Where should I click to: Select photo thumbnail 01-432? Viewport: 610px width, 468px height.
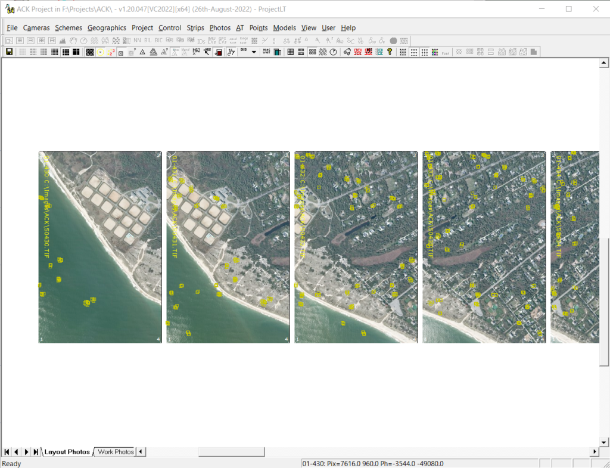click(356, 247)
